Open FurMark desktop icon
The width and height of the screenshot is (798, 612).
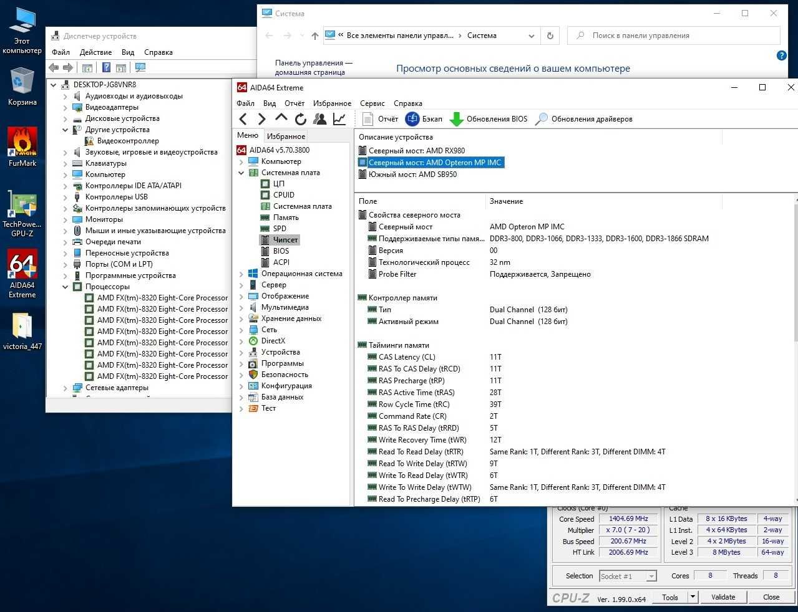click(22, 147)
